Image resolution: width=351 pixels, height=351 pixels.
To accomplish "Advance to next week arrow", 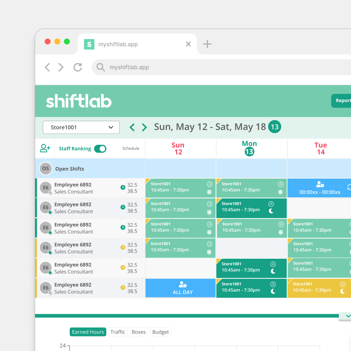I will point(145,127).
